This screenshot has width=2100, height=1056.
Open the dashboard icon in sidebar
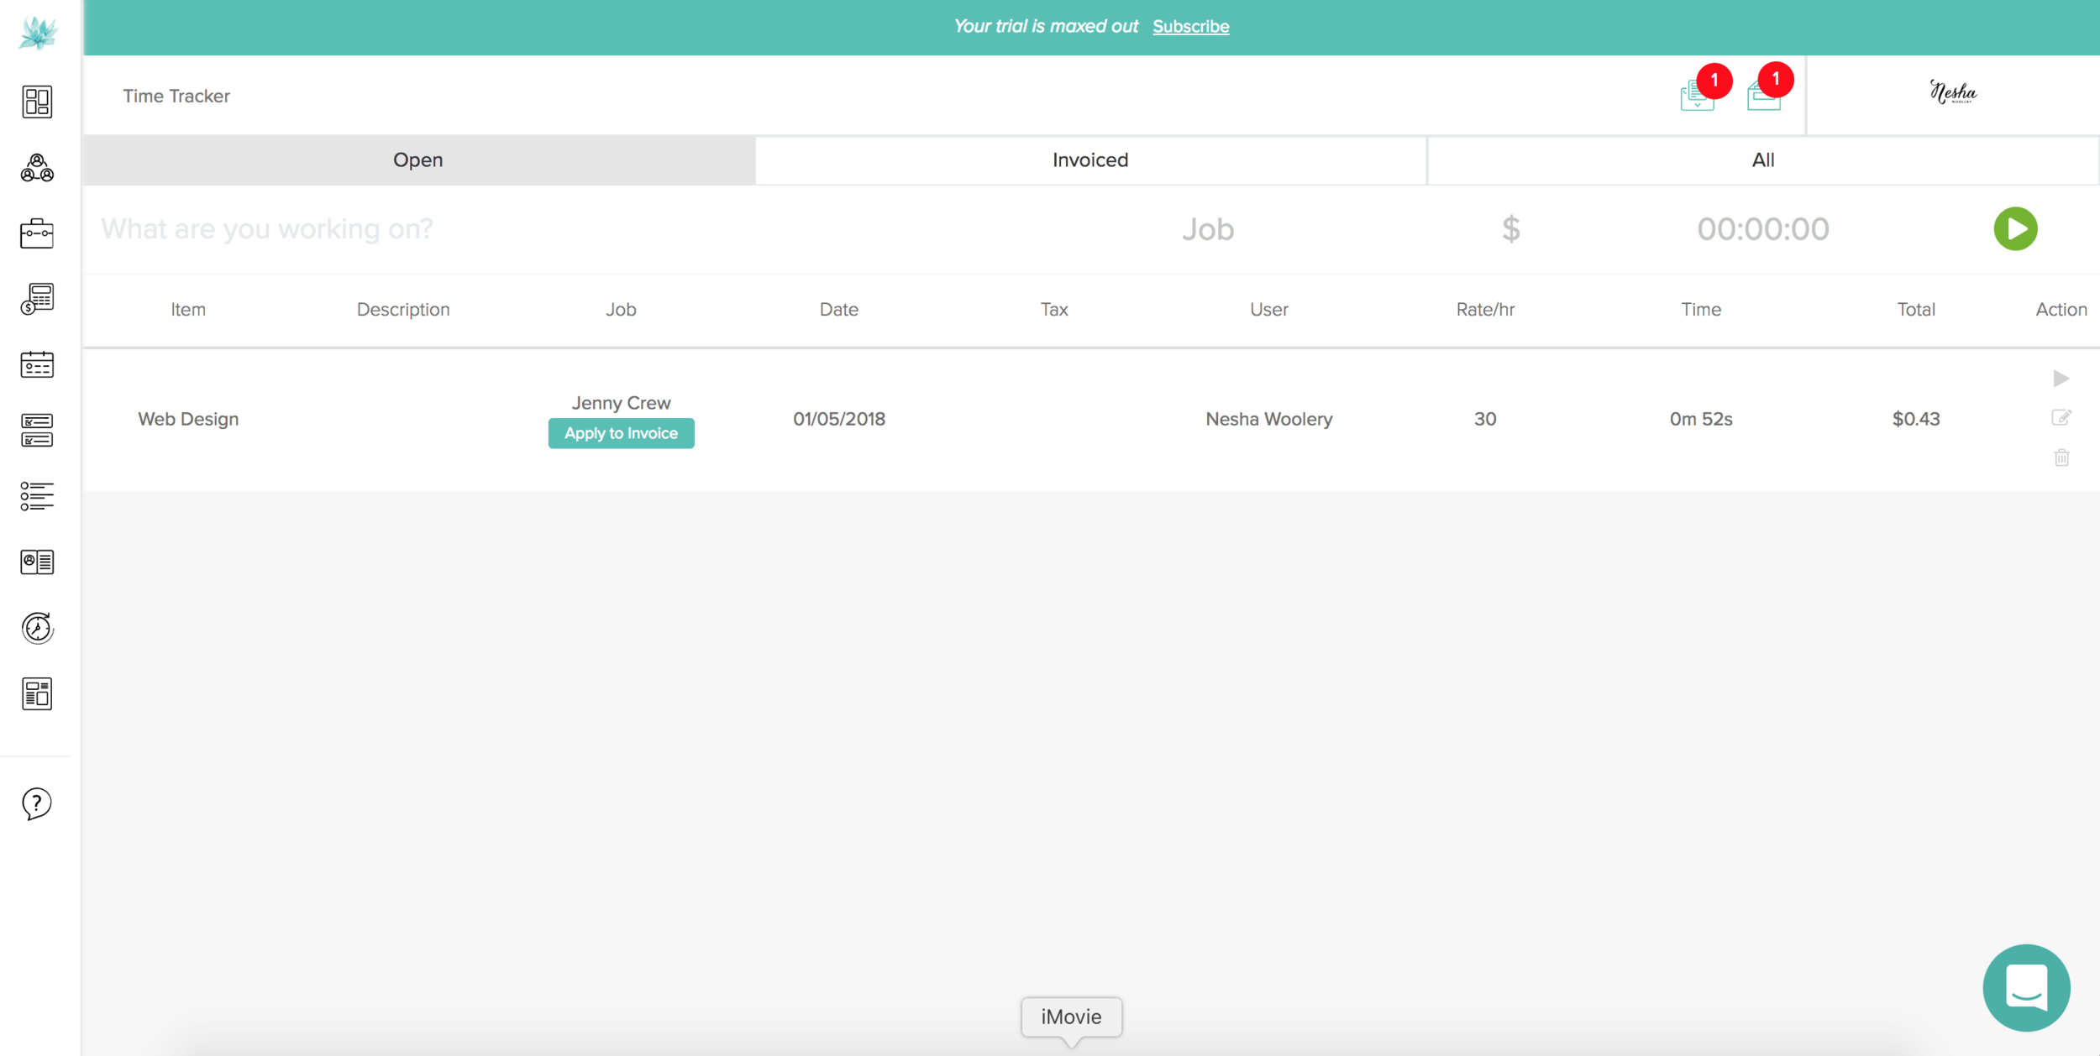tap(37, 102)
